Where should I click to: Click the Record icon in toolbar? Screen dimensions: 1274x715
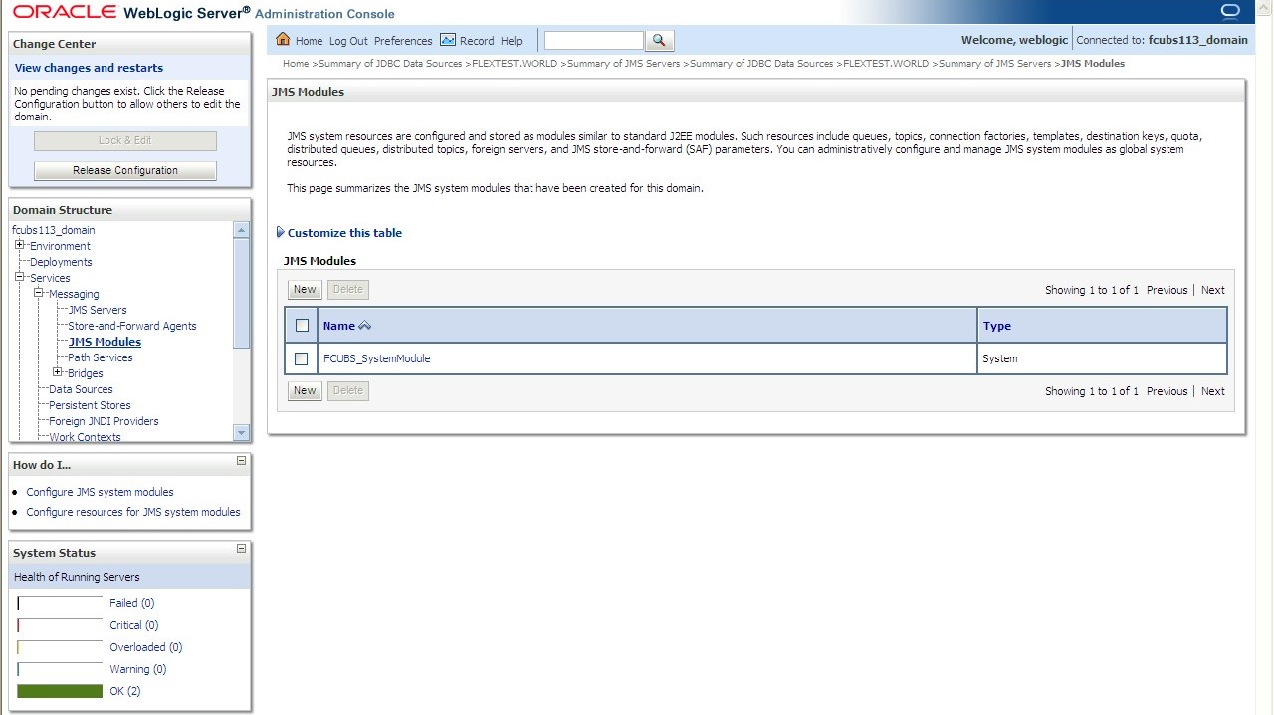click(448, 40)
